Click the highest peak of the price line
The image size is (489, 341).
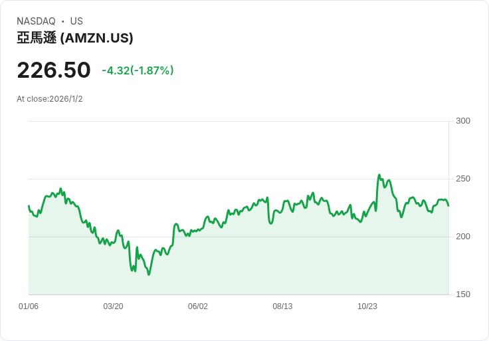tap(379, 175)
